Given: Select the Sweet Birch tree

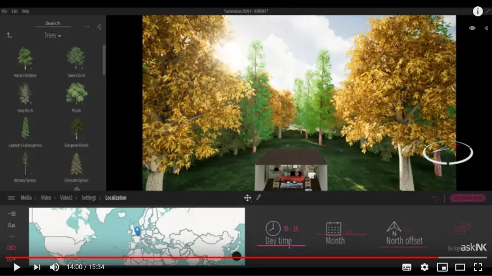Looking at the screenshot, I should click(x=76, y=62).
